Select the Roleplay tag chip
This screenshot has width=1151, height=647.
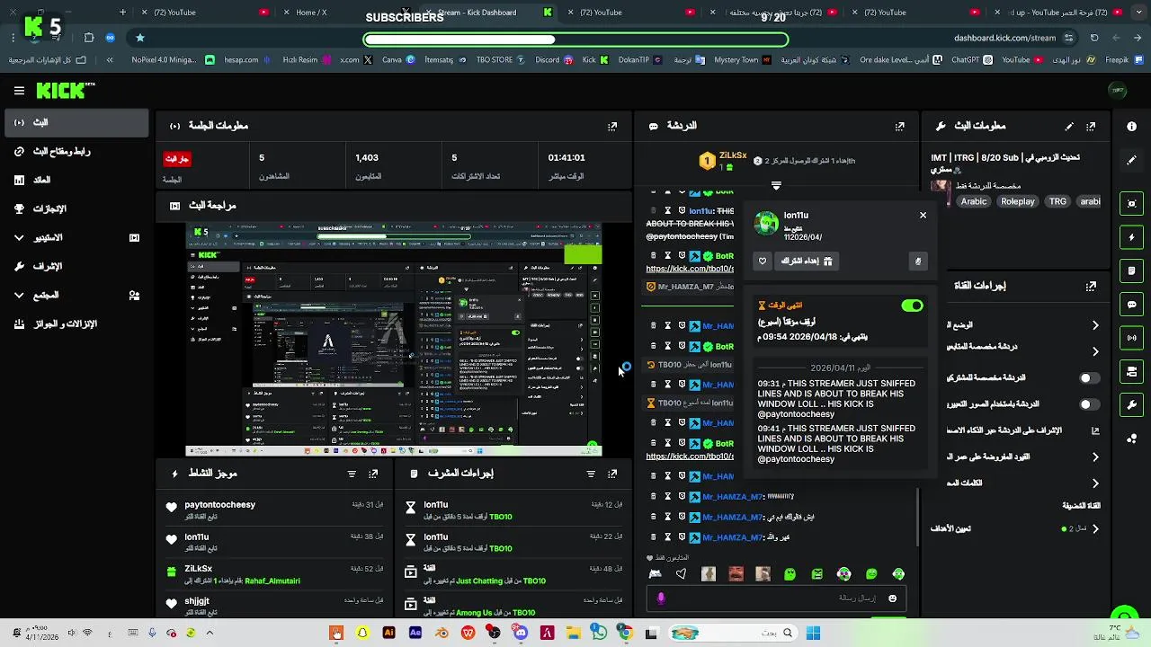click(1018, 202)
